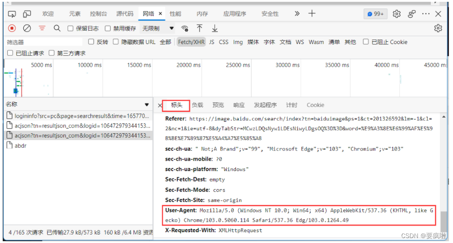Close the request details pane
This screenshot has height=243, width=453.
[160, 106]
